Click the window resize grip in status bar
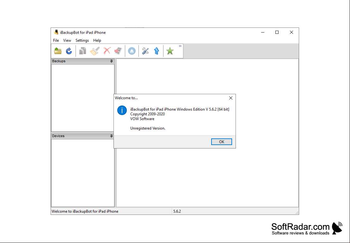 (297, 213)
